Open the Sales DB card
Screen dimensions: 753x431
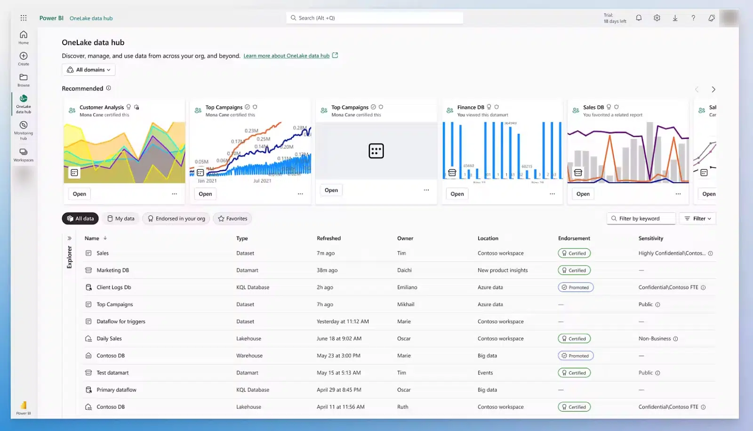[x=583, y=194]
